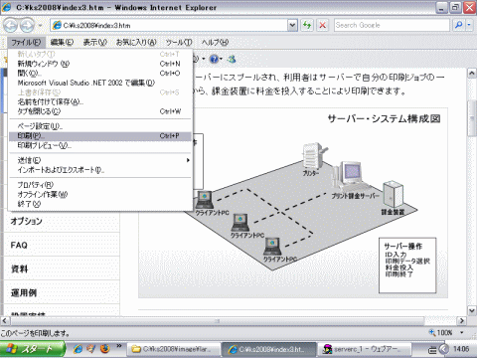Switch to C:¥ks2008¥index3.ht taskbar button
477x358 pixels.
269,349
